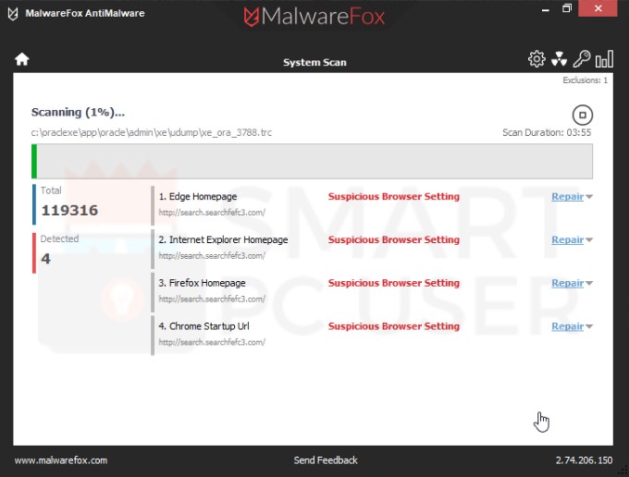Click the window resize grip corner
Viewport: 629px width, 477px height.
click(x=623, y=471)
